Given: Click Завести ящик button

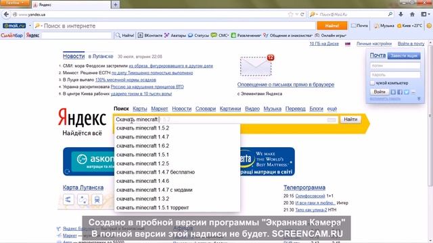Looking at the screenshot, I should coord(404,55).
